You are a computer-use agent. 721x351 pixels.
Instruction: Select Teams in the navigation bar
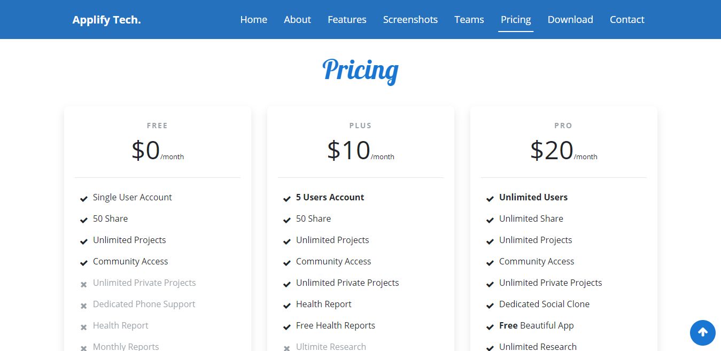tap(469, 19)
